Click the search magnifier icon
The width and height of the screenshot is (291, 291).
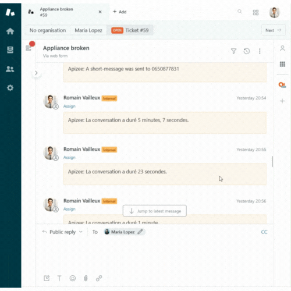point(240,12)
